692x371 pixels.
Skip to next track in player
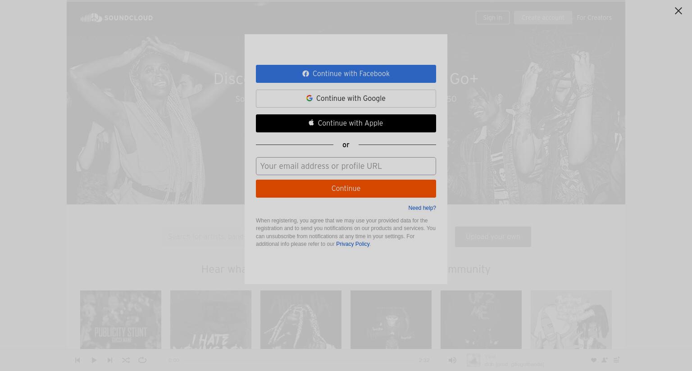click(110, 360)
